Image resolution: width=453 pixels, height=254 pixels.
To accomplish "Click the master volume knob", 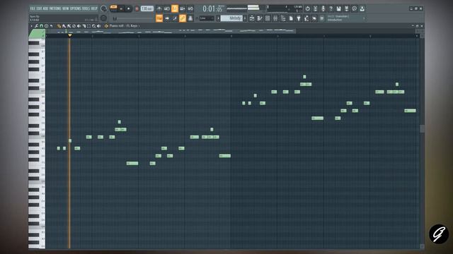I will click(103, 8).
